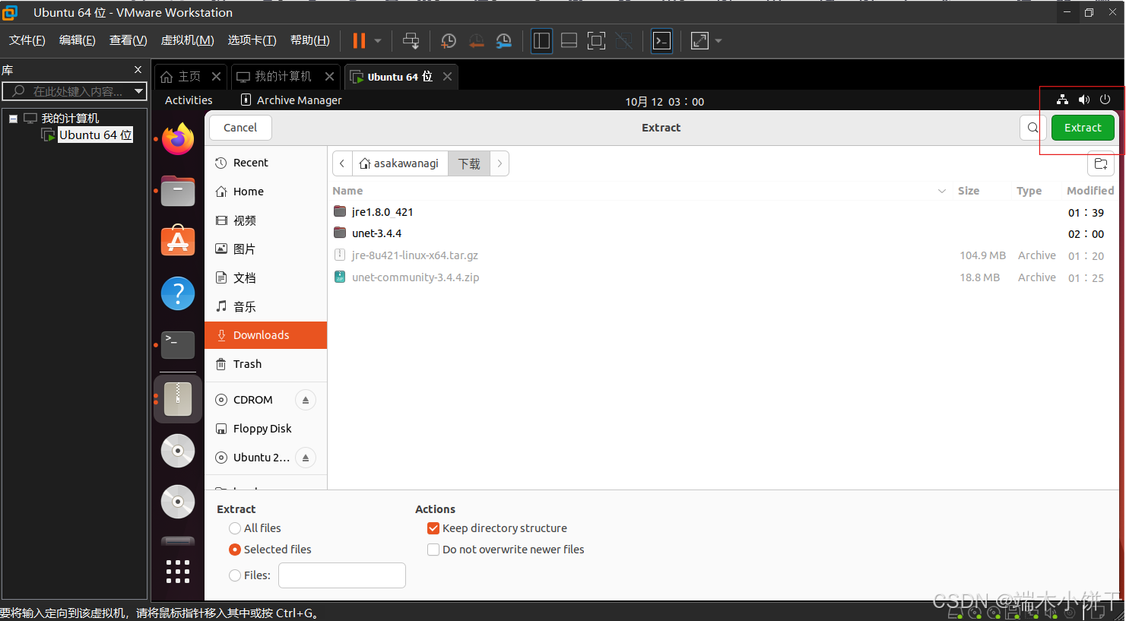Viewport: 1126px width, 621px height.
Task: Revert to the previous snapshot icon
Action: point(477,40)
